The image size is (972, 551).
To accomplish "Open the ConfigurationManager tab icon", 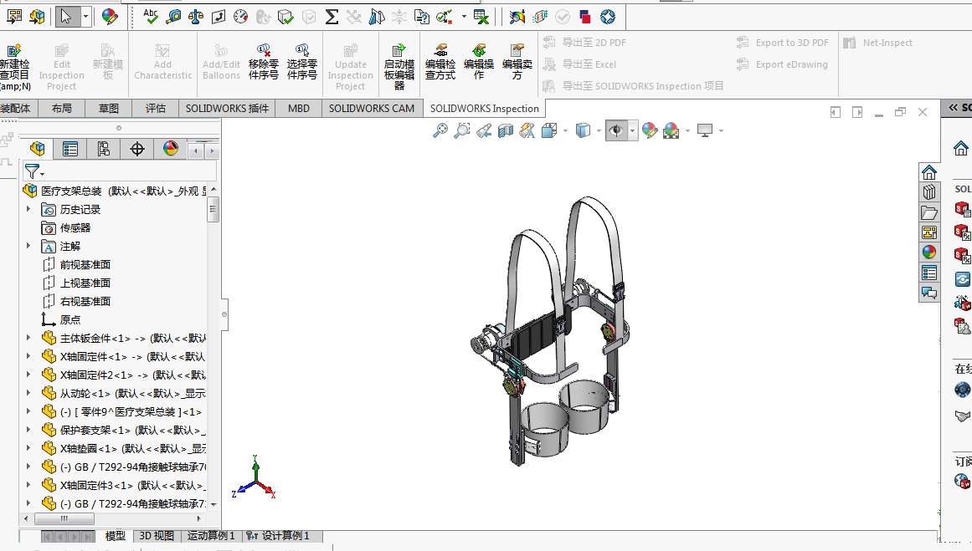I will [x=104, y=149].
